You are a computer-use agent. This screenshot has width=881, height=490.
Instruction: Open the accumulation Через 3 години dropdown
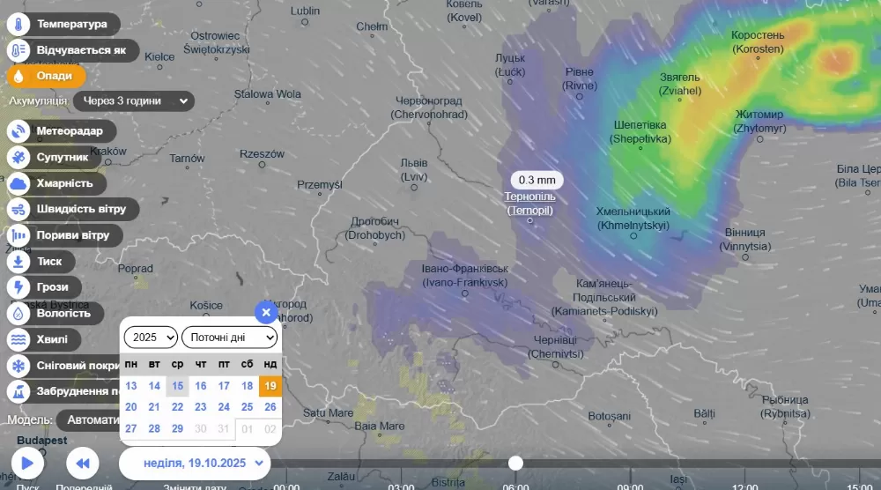coord(133,101)
